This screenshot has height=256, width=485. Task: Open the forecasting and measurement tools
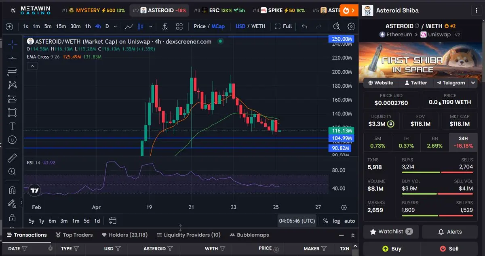pos(12,99)
